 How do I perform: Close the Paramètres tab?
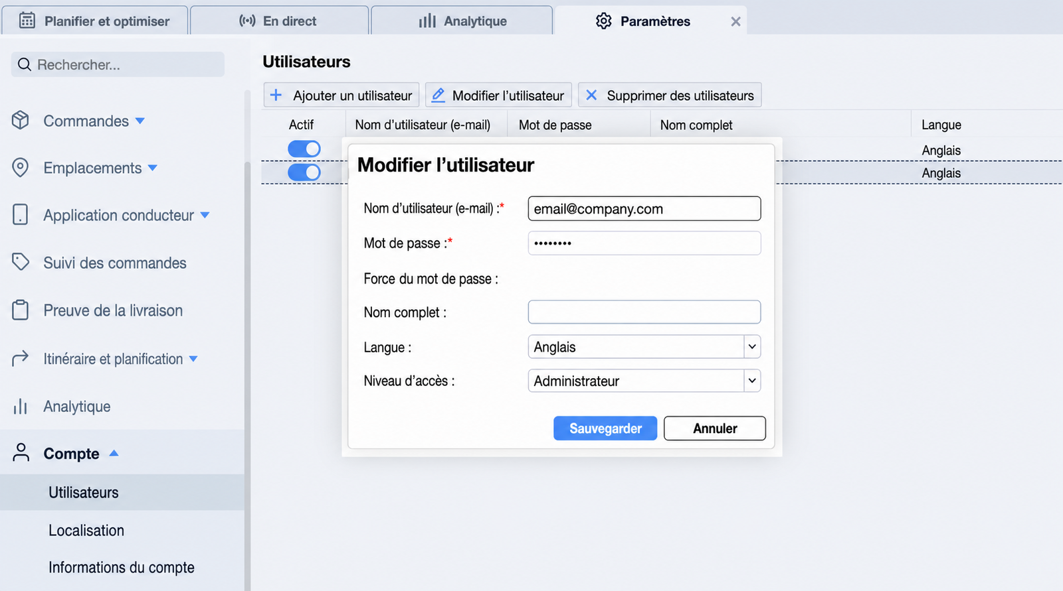point(735,21)
